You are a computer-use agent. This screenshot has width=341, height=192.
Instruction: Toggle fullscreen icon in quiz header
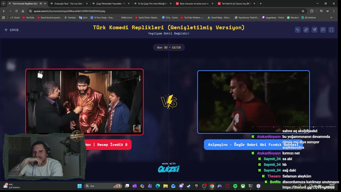(x=331, y=30)
